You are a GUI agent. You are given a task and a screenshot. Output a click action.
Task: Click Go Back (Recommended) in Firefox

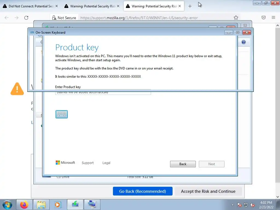(x=142, y=191)
